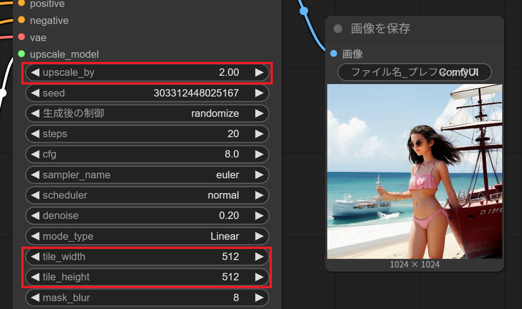Click the red vae input connector dot

[22, 36]
